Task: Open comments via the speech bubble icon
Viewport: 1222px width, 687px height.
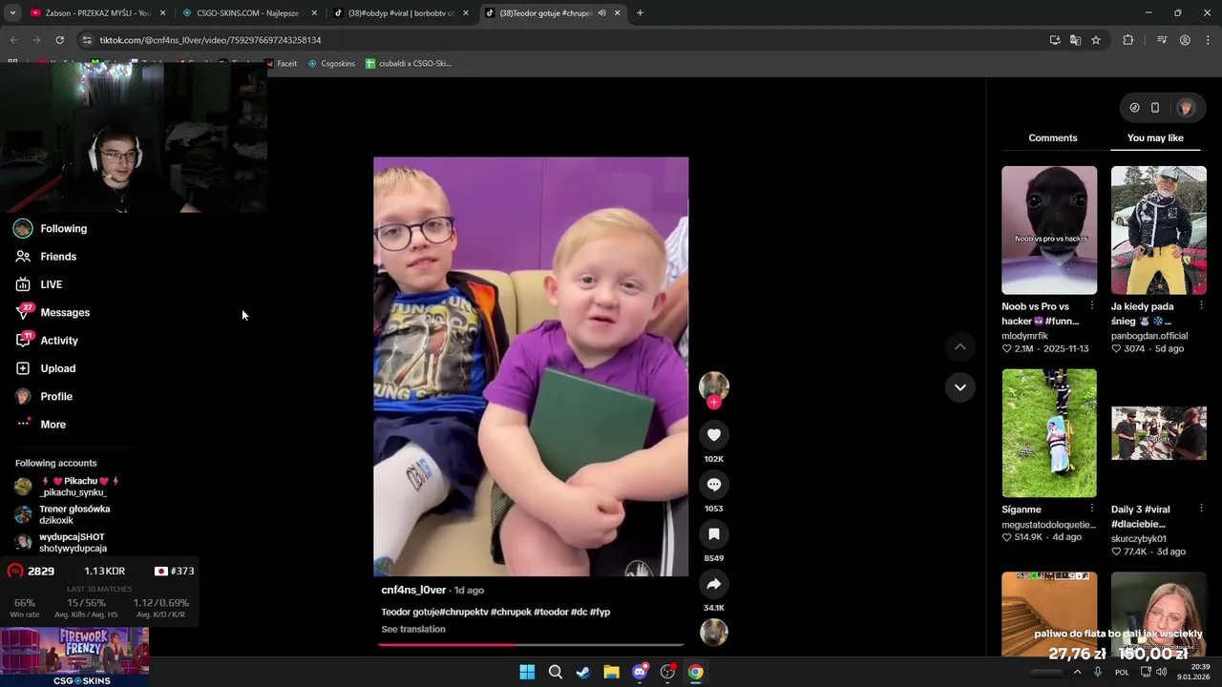Action: pos(713,485)
